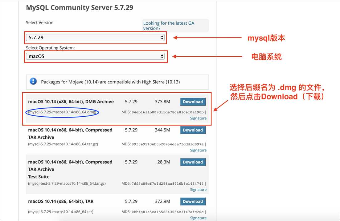The height and width of the screenshot is (221, 340).
Task: Click the 'Test Suite' package title line
Action: [x=39, y=177]
